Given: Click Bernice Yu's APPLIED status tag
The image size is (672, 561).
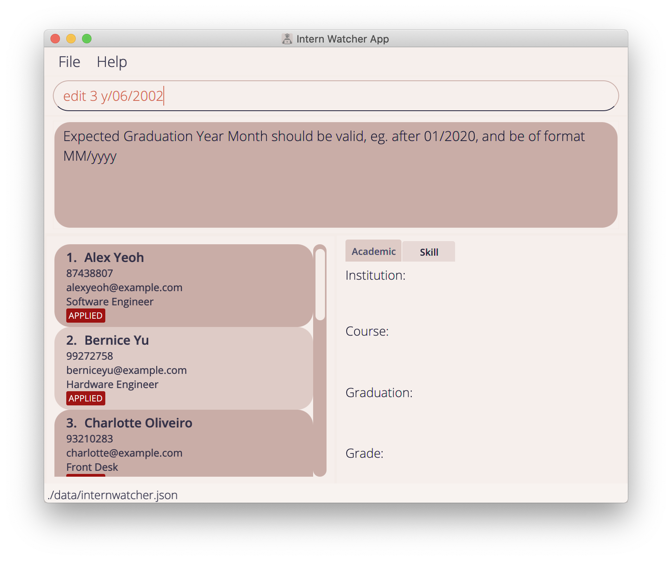Looking at the screenshot, I should point(86,398).
